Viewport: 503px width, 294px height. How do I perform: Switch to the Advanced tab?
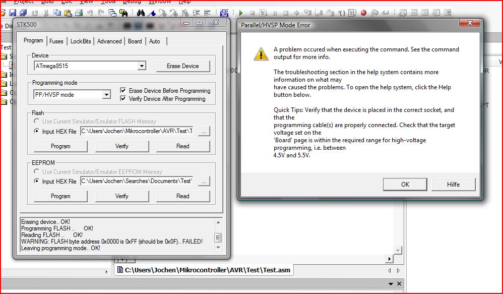[109, 41]
